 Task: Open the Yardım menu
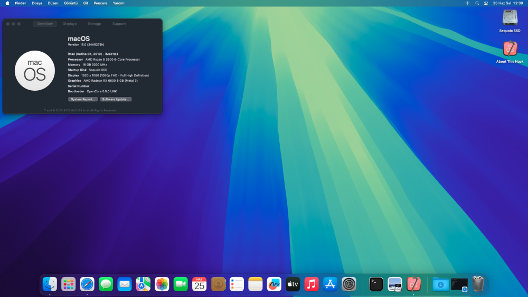point(118,3)
